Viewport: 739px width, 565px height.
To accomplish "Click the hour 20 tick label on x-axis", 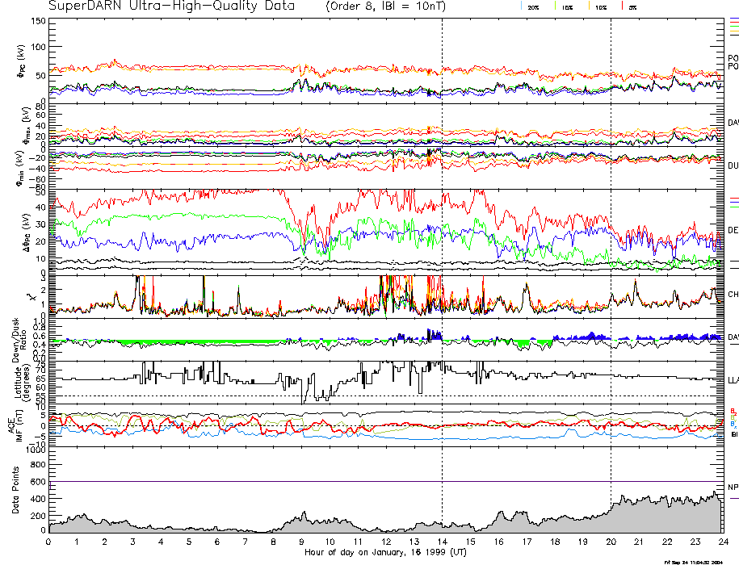I will click(x=611, y=543).
